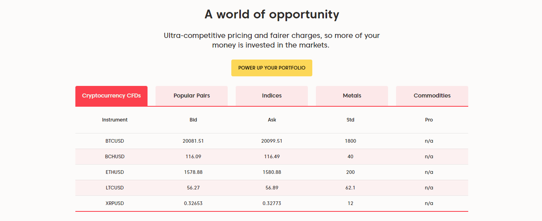Click the Std column header
The width and height of the screenshot is (542, 221).
click(350, 120)
